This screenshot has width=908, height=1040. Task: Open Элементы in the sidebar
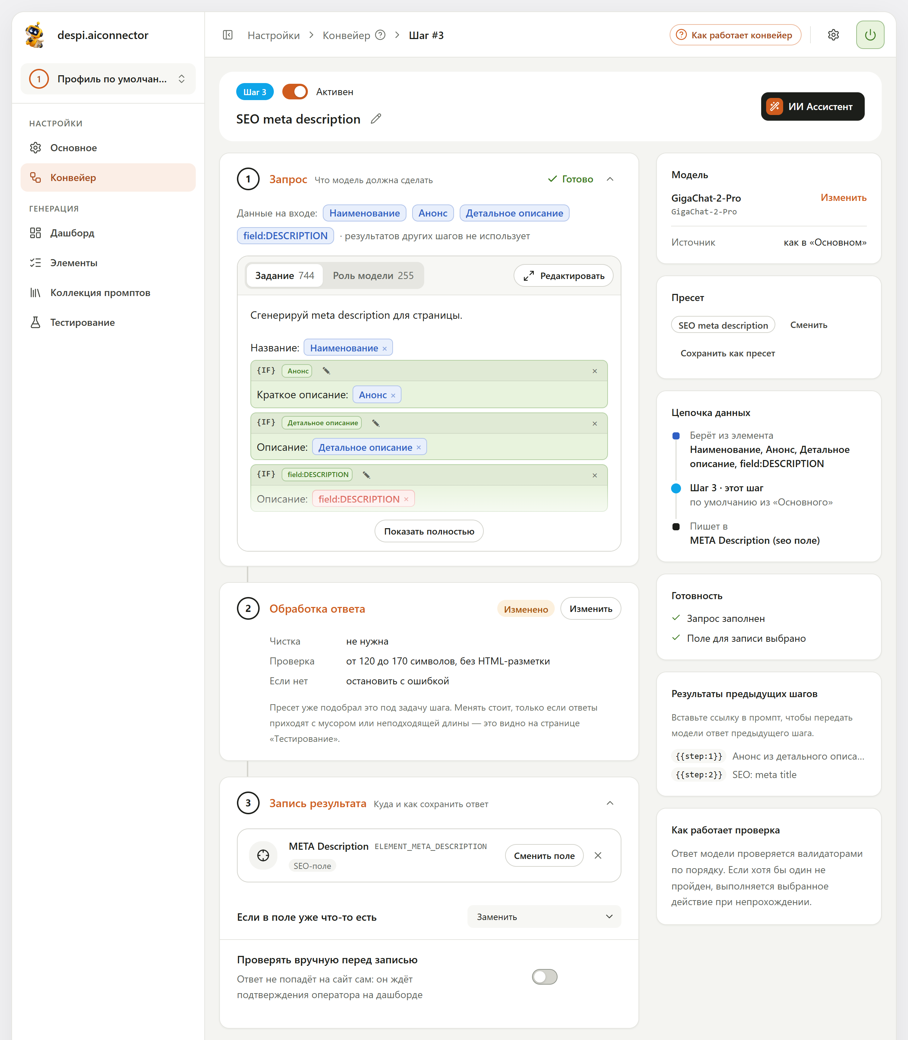[x=108, y=263]
